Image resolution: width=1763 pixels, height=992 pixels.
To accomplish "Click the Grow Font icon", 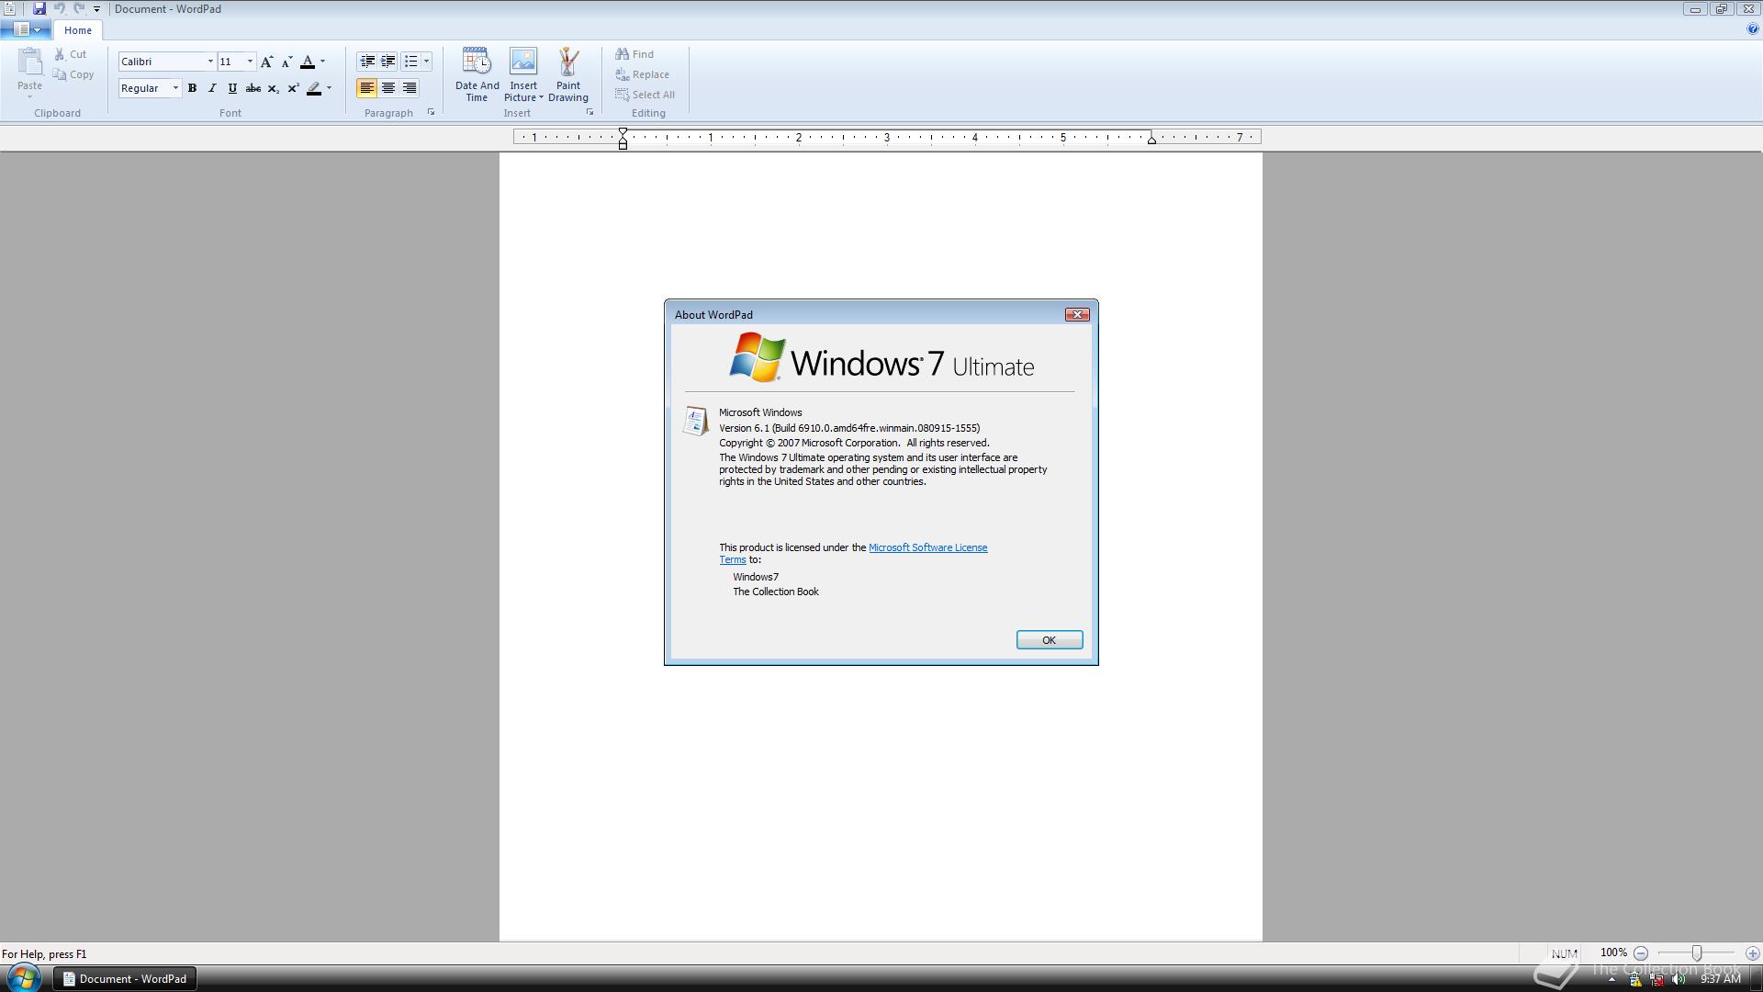I will click(266, 62).
